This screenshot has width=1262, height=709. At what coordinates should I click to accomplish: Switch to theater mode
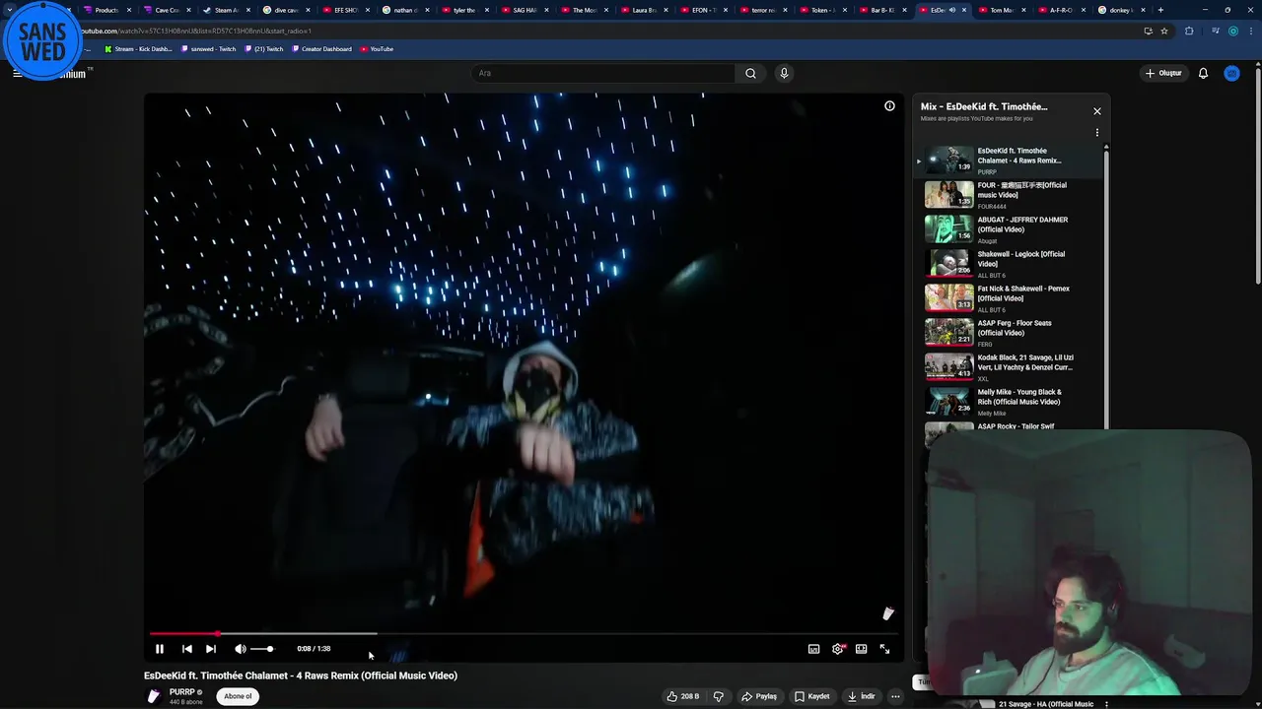point(861,649)
